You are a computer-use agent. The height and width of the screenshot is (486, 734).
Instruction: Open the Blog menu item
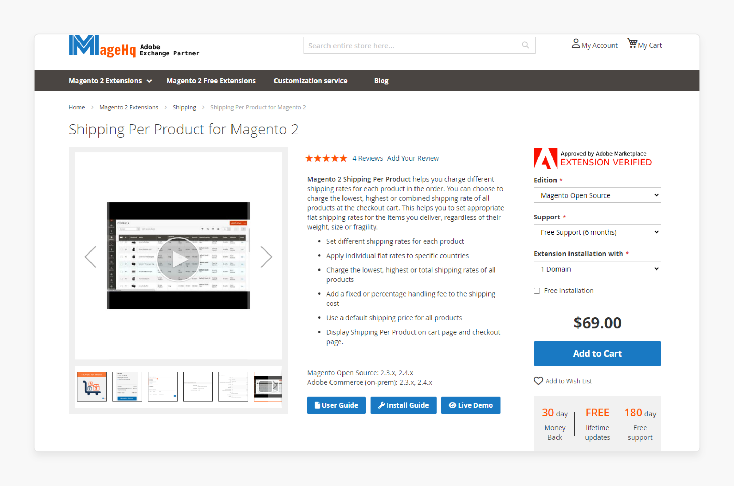[381, 80]
